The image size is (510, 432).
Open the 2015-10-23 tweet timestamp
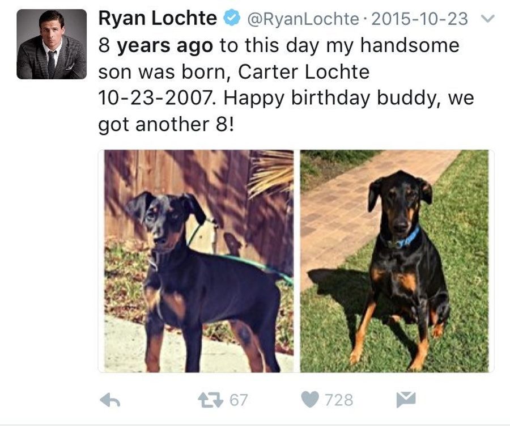(x=419, y=19)
